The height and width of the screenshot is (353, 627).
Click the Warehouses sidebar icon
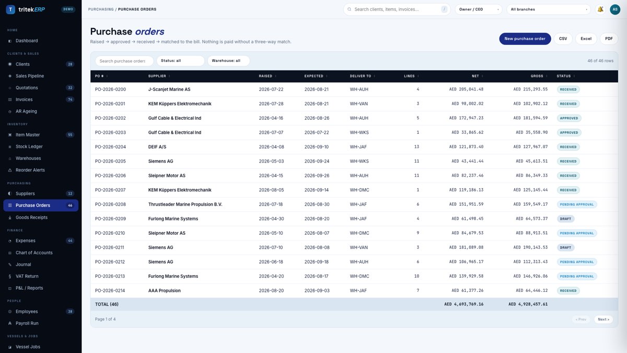[x=10, y=158]
